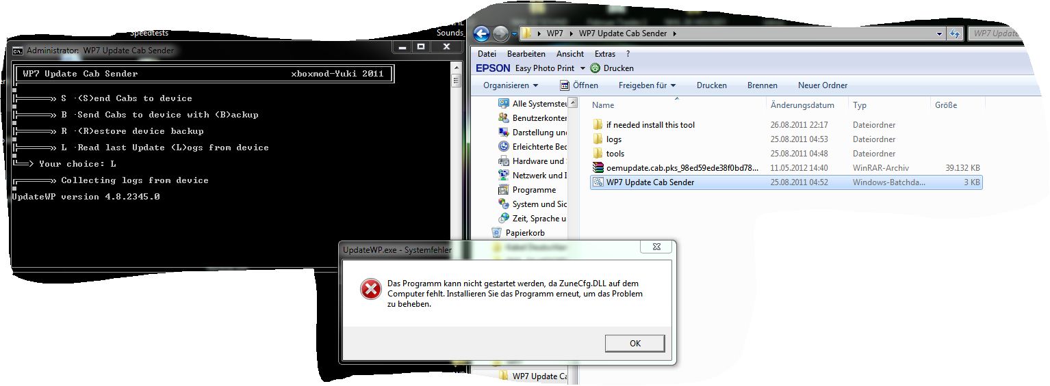This screenshot has height=386, width=1050.
Task: Open Easy Photo Print dropdown arrow
Action: coord(582,68)
